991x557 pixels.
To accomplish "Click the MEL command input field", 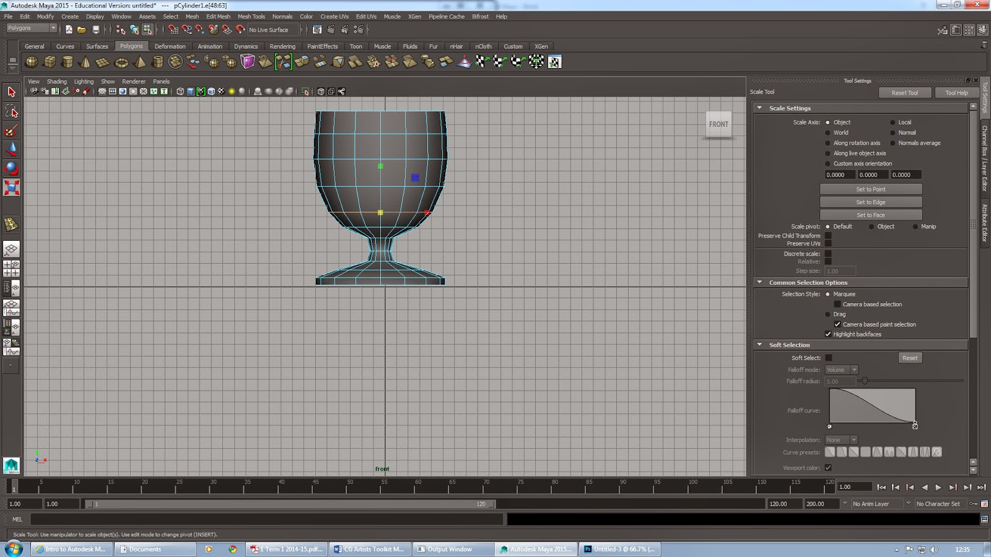I will 266,520.
